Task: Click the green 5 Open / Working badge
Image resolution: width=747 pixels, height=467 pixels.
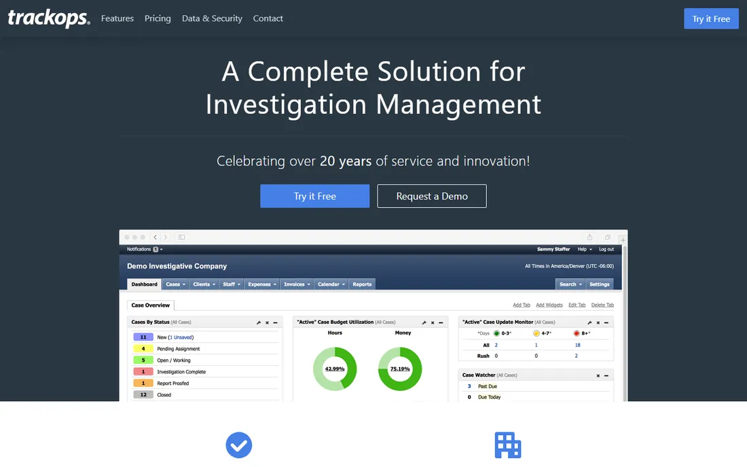Action: (x=143, y=360)
